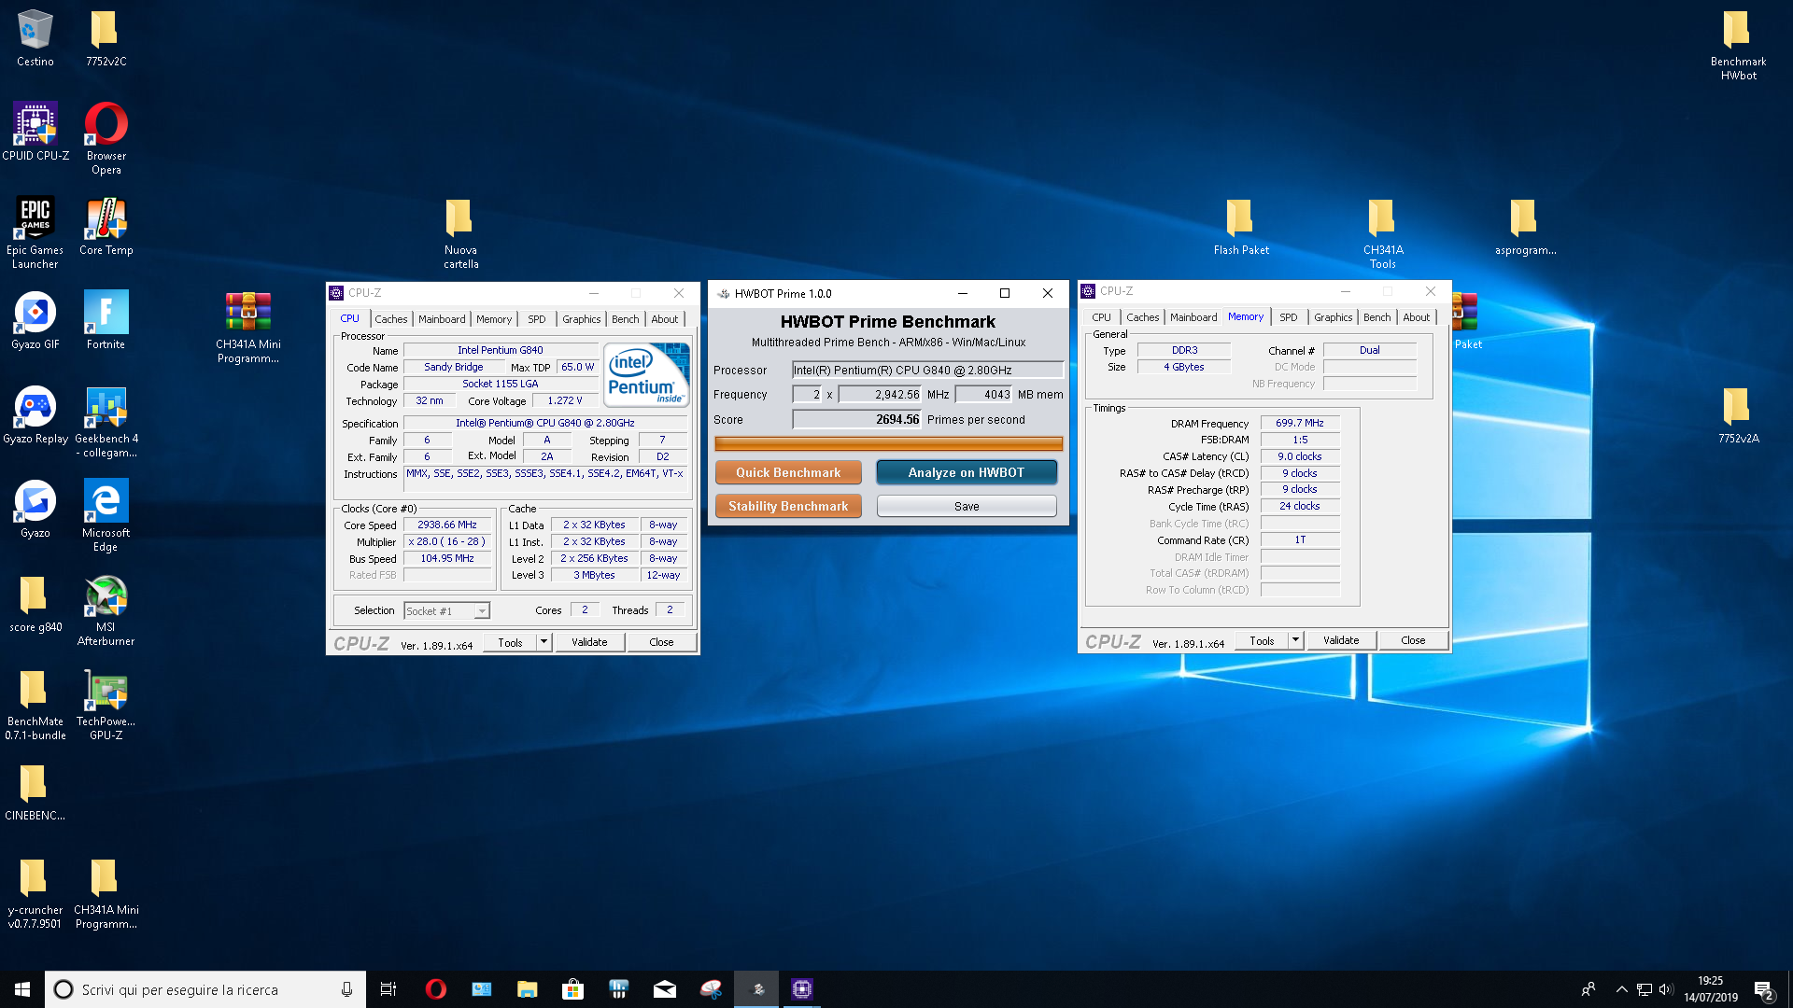Screen dimensions: 1793x1008
Task: Open the CPUID CPU-Z desktop shortcut
Action: point(35,131)
